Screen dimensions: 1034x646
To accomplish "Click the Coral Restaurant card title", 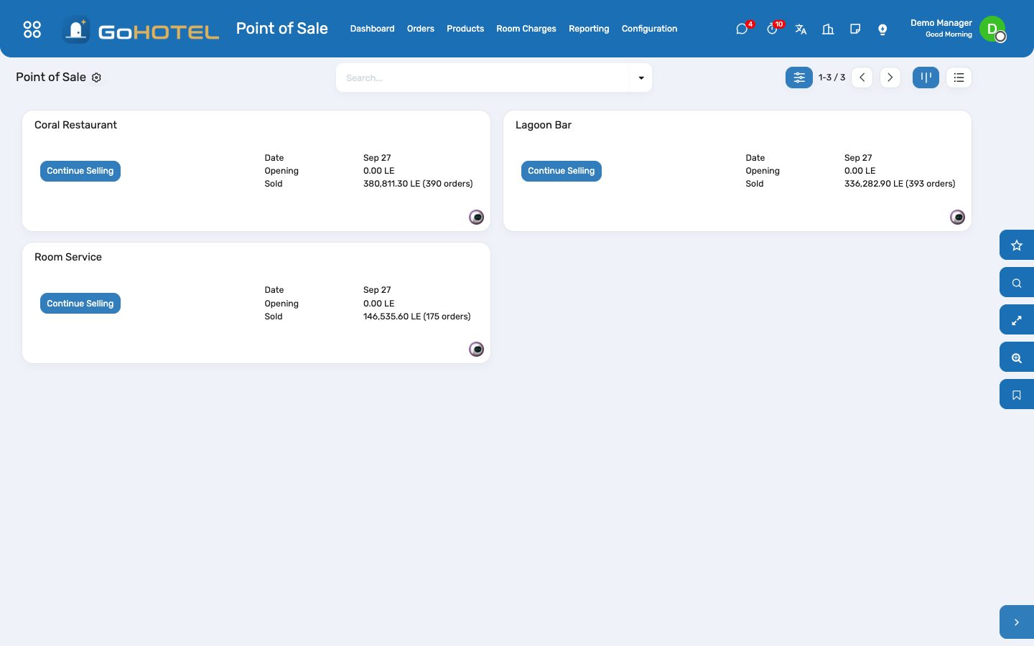I will click(75, 125).
